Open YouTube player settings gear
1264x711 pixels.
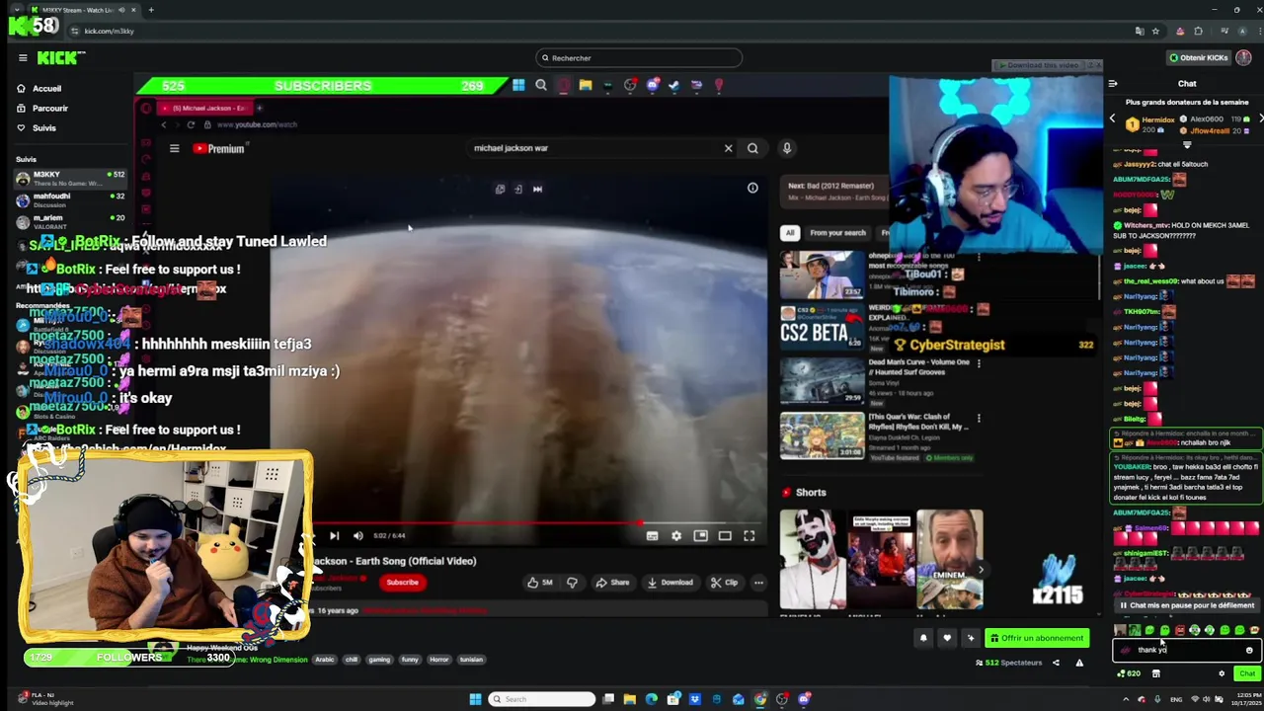pos(676,535)
